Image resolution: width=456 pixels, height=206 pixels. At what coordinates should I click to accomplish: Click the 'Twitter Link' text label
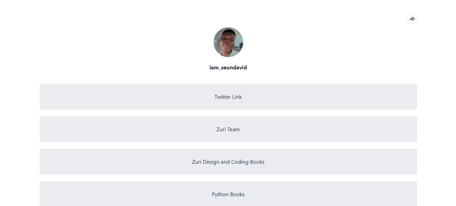point(228,97)
